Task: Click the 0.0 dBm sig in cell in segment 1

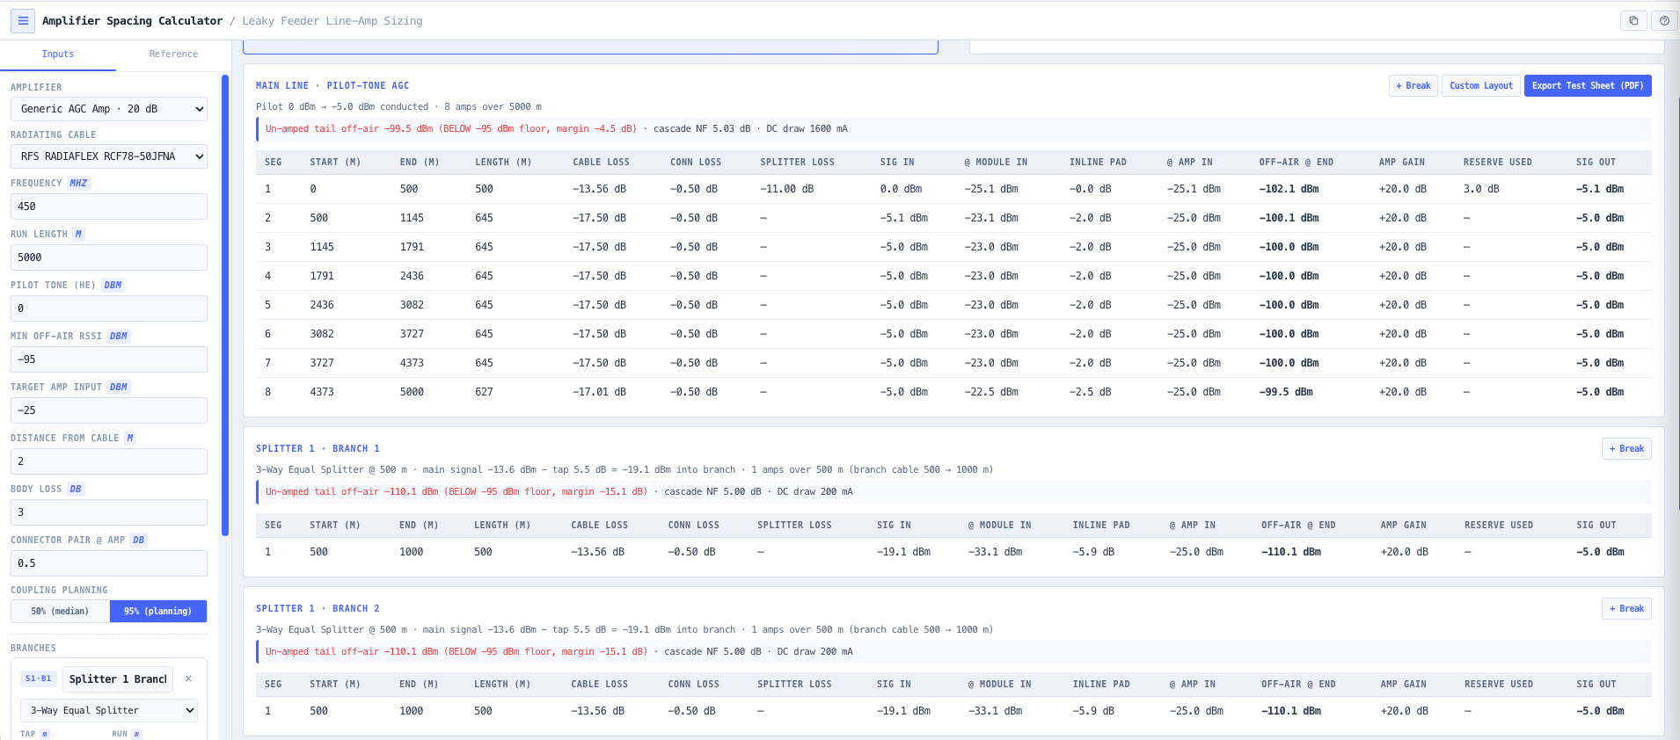Action: 901,189
